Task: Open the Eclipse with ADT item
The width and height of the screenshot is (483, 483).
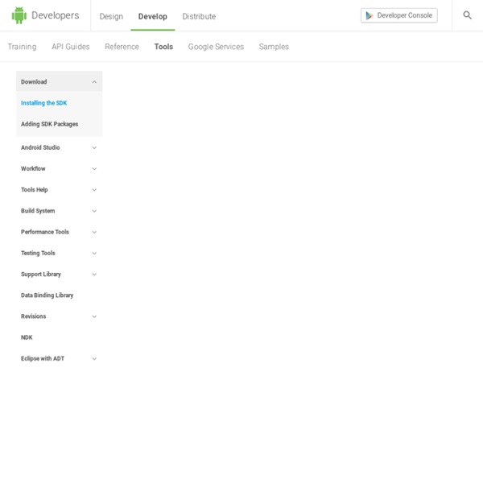Action: point(43,358)
